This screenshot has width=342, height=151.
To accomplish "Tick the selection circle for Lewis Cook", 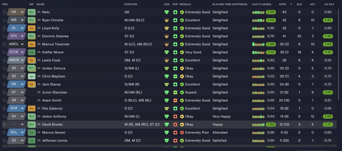I will [4, 60].
